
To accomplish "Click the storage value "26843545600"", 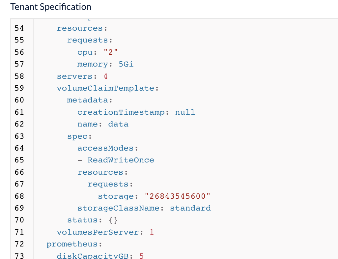I will 177,196.
